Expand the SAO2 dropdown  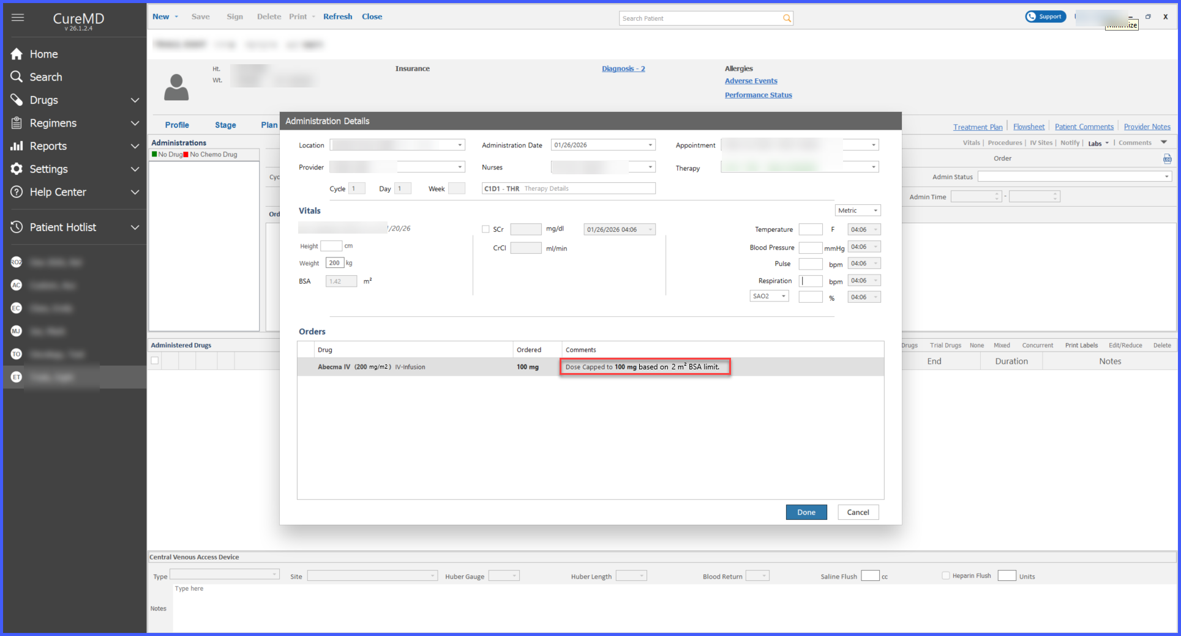(770, 296)
